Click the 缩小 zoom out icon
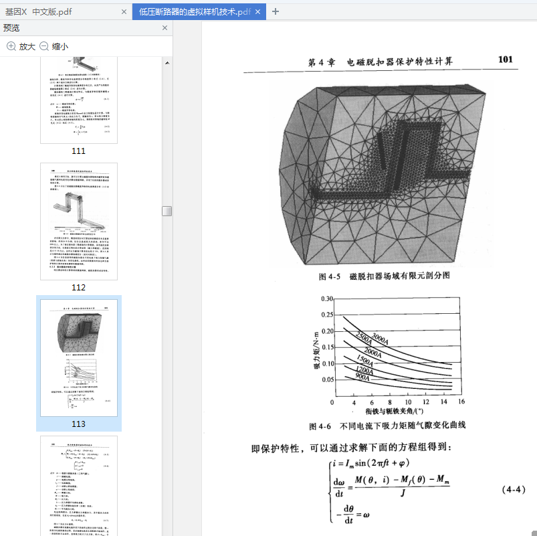This screenshot has height=536, width=537. point(44,46)
